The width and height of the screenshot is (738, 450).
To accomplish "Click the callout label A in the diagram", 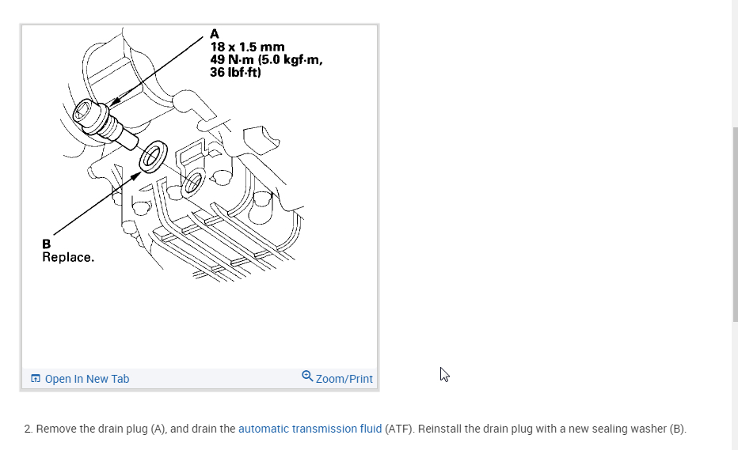I will (x=214, y=34).
